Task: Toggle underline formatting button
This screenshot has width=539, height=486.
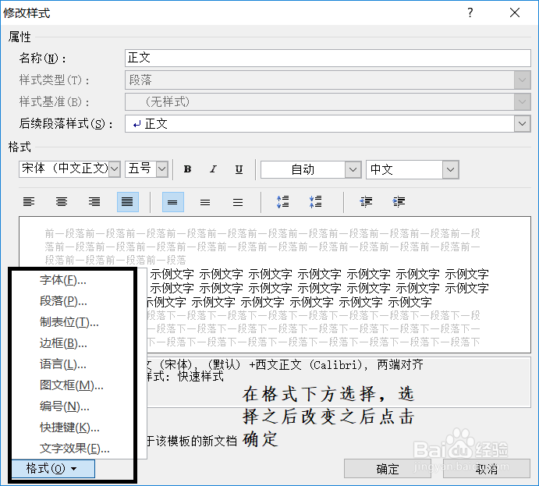Action: click(x=239, y=169)
